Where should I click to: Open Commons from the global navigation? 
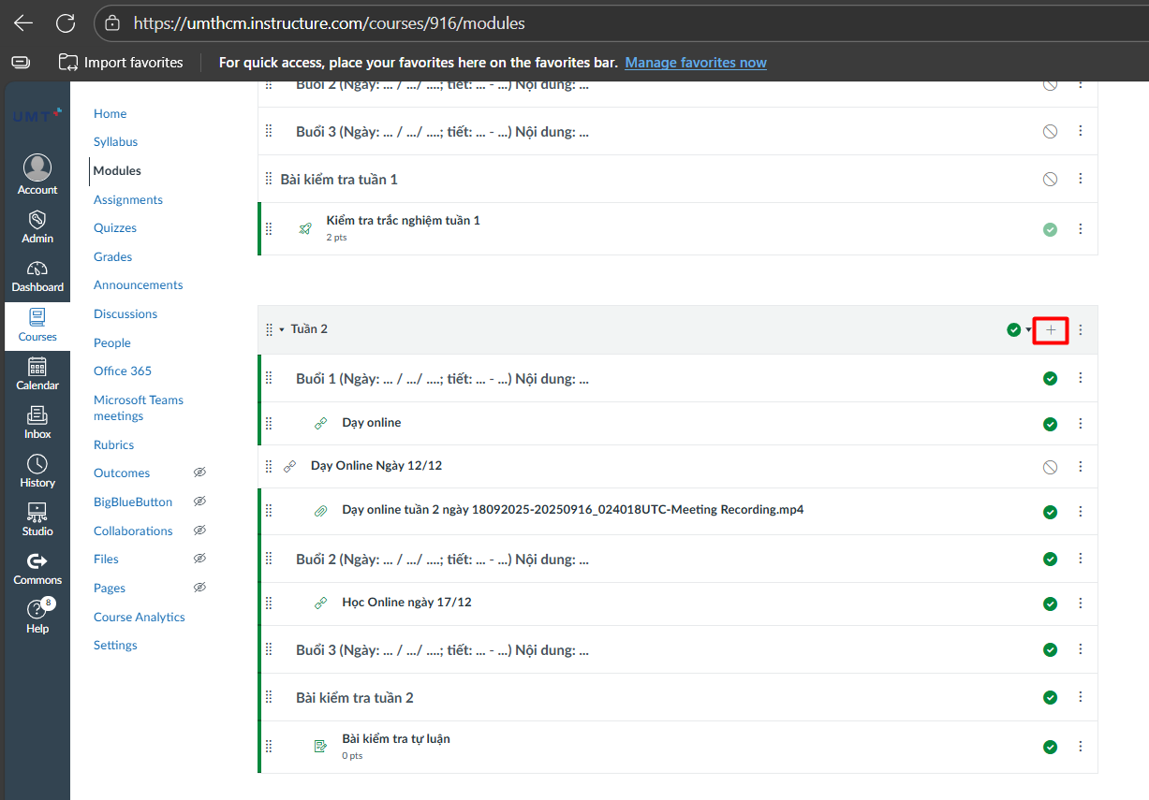pos(37,568)
